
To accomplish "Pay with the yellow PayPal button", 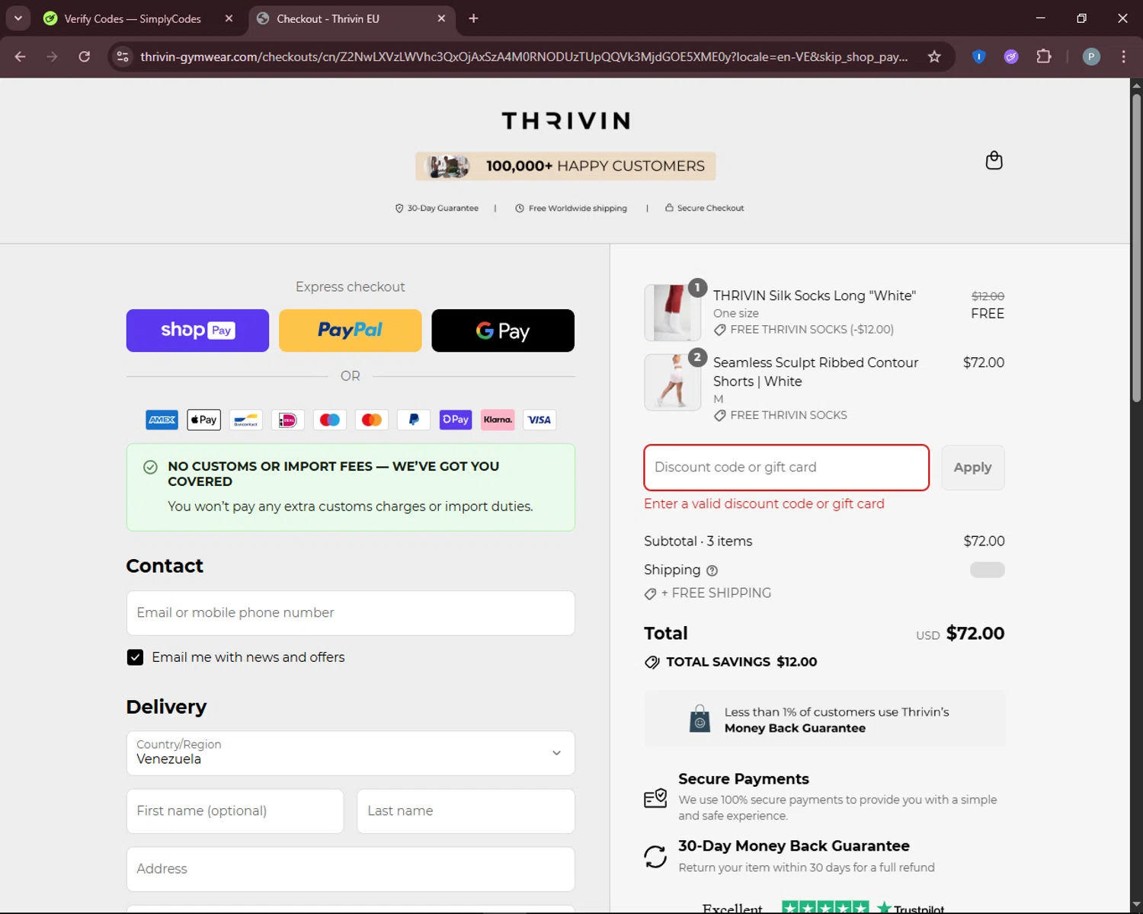I will (x=351, y=331).
